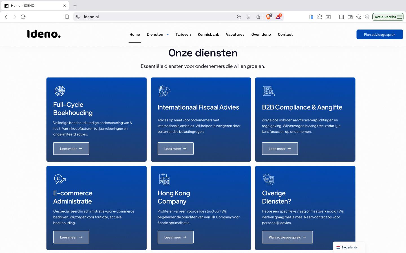Click the blue Plan adviesgesprek header button
The height and width of the screenshot is (253, 406).
[x=379, y=35]
